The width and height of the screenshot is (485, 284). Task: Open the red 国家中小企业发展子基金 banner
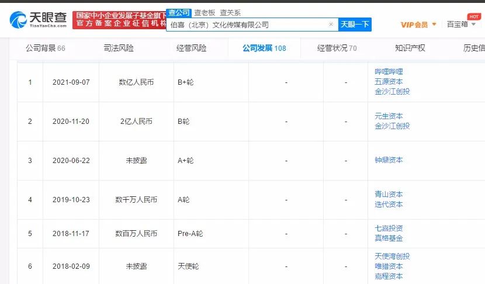coord(119,20)
